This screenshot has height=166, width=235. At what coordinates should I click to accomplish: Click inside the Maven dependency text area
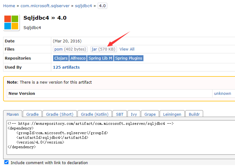point(121,137)
